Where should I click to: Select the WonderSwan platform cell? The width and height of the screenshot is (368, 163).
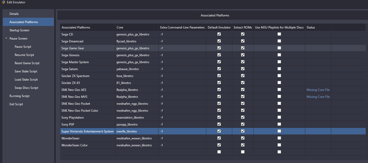pos(88,138)
